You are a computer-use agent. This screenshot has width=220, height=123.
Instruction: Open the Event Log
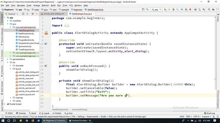click(x=209, y=113)
